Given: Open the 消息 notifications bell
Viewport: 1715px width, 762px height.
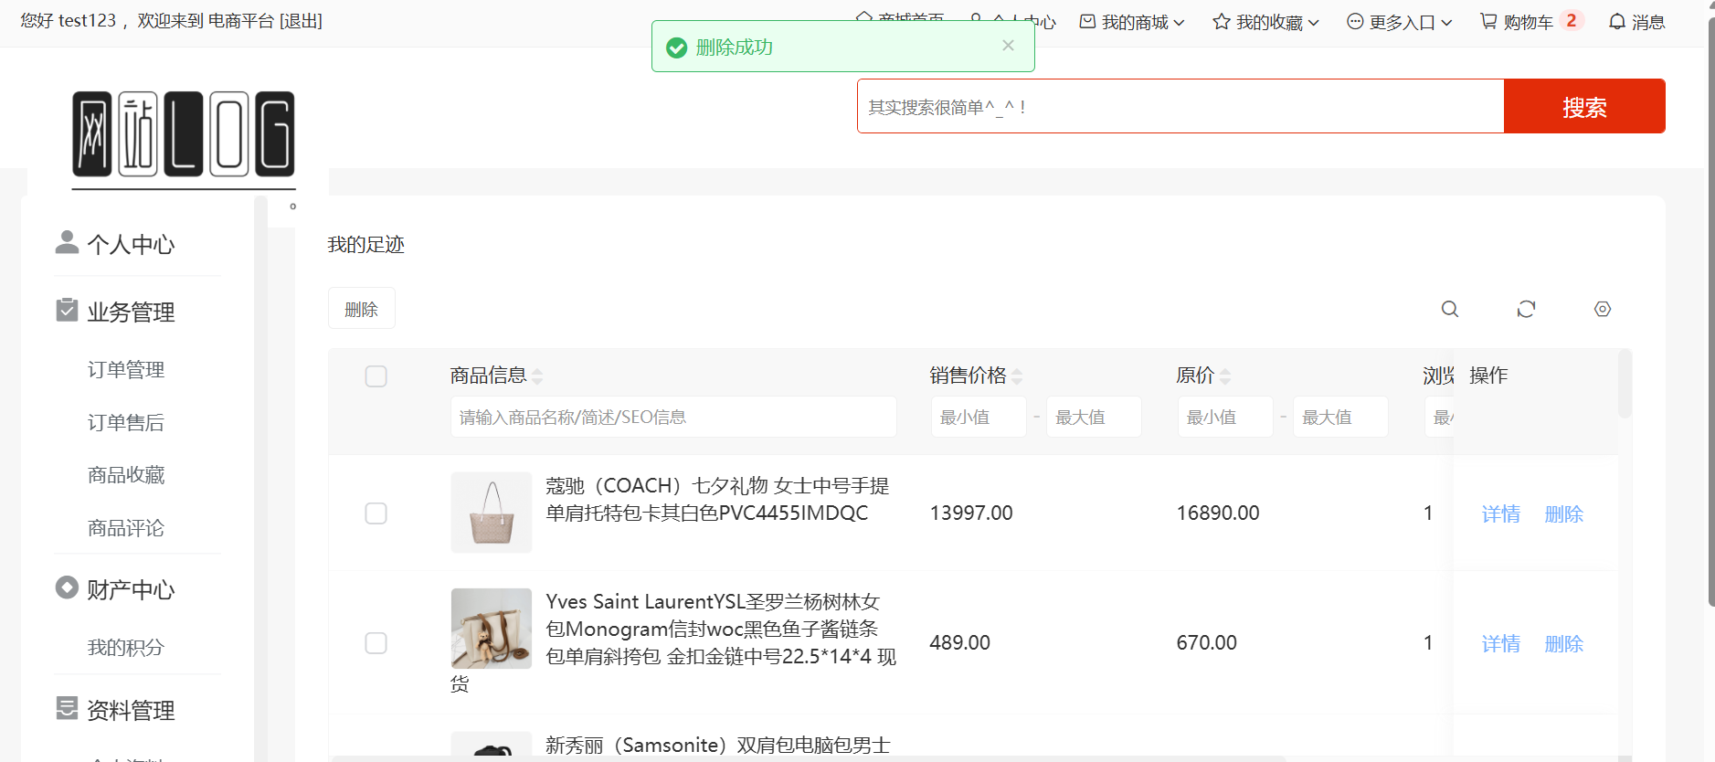Looking at the screenshot, I should [x=1637, y=21].
